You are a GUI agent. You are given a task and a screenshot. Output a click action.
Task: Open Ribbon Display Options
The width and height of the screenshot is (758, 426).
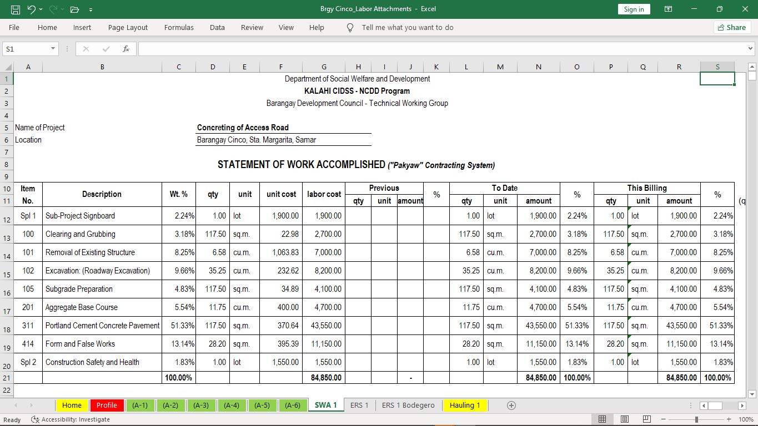click(669, 9)
